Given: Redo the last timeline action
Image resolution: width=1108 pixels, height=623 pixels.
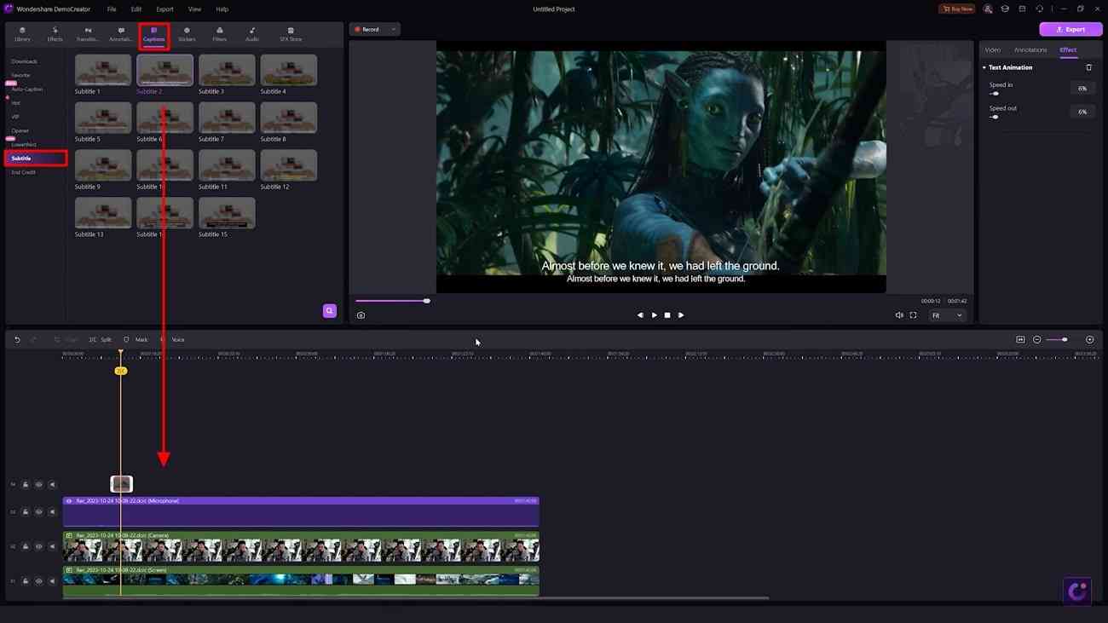Looking at the screenshot, I should (x=34, y=340).
